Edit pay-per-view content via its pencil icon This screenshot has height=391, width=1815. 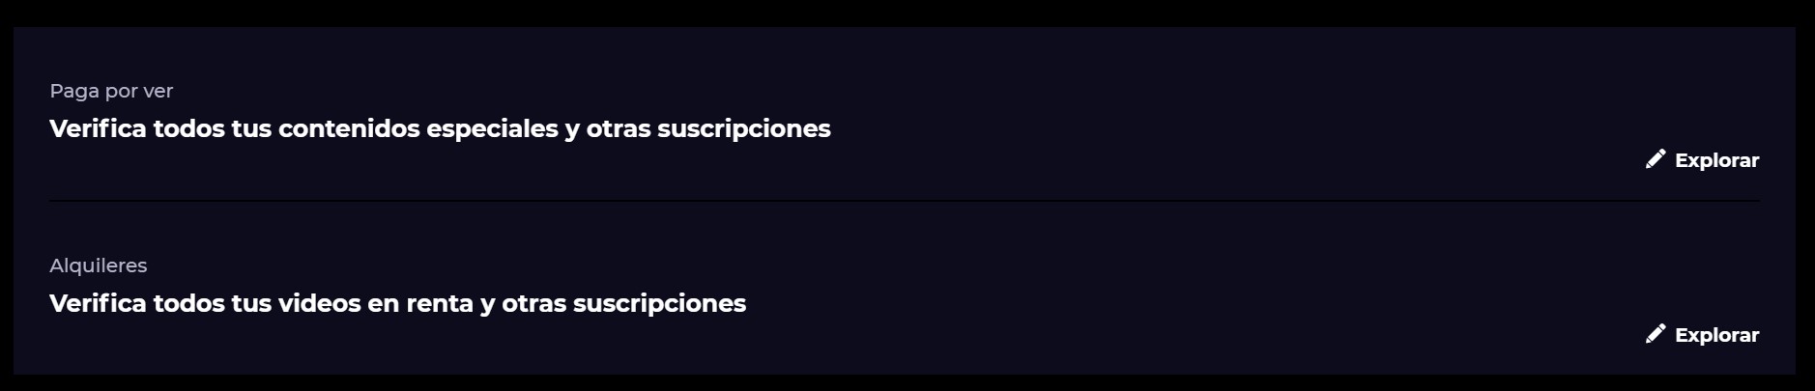pyautogui.click(x=1655, y=159)
